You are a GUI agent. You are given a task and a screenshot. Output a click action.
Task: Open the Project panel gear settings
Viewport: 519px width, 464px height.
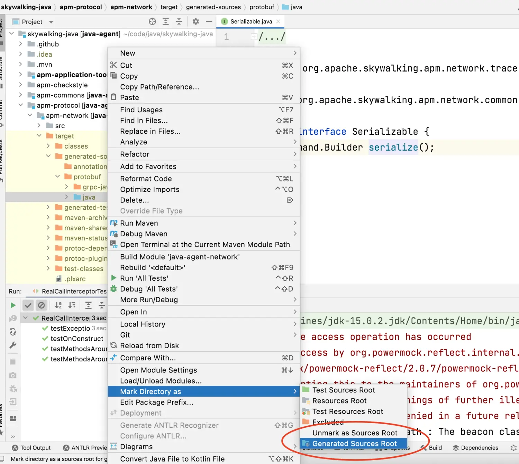[196, 22]
